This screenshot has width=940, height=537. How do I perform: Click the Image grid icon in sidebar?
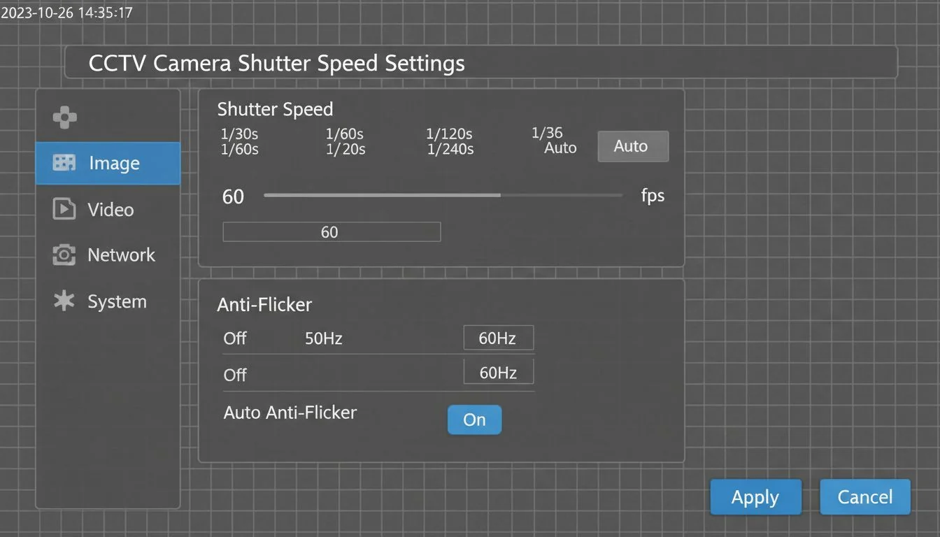click(x=64, y=163)
